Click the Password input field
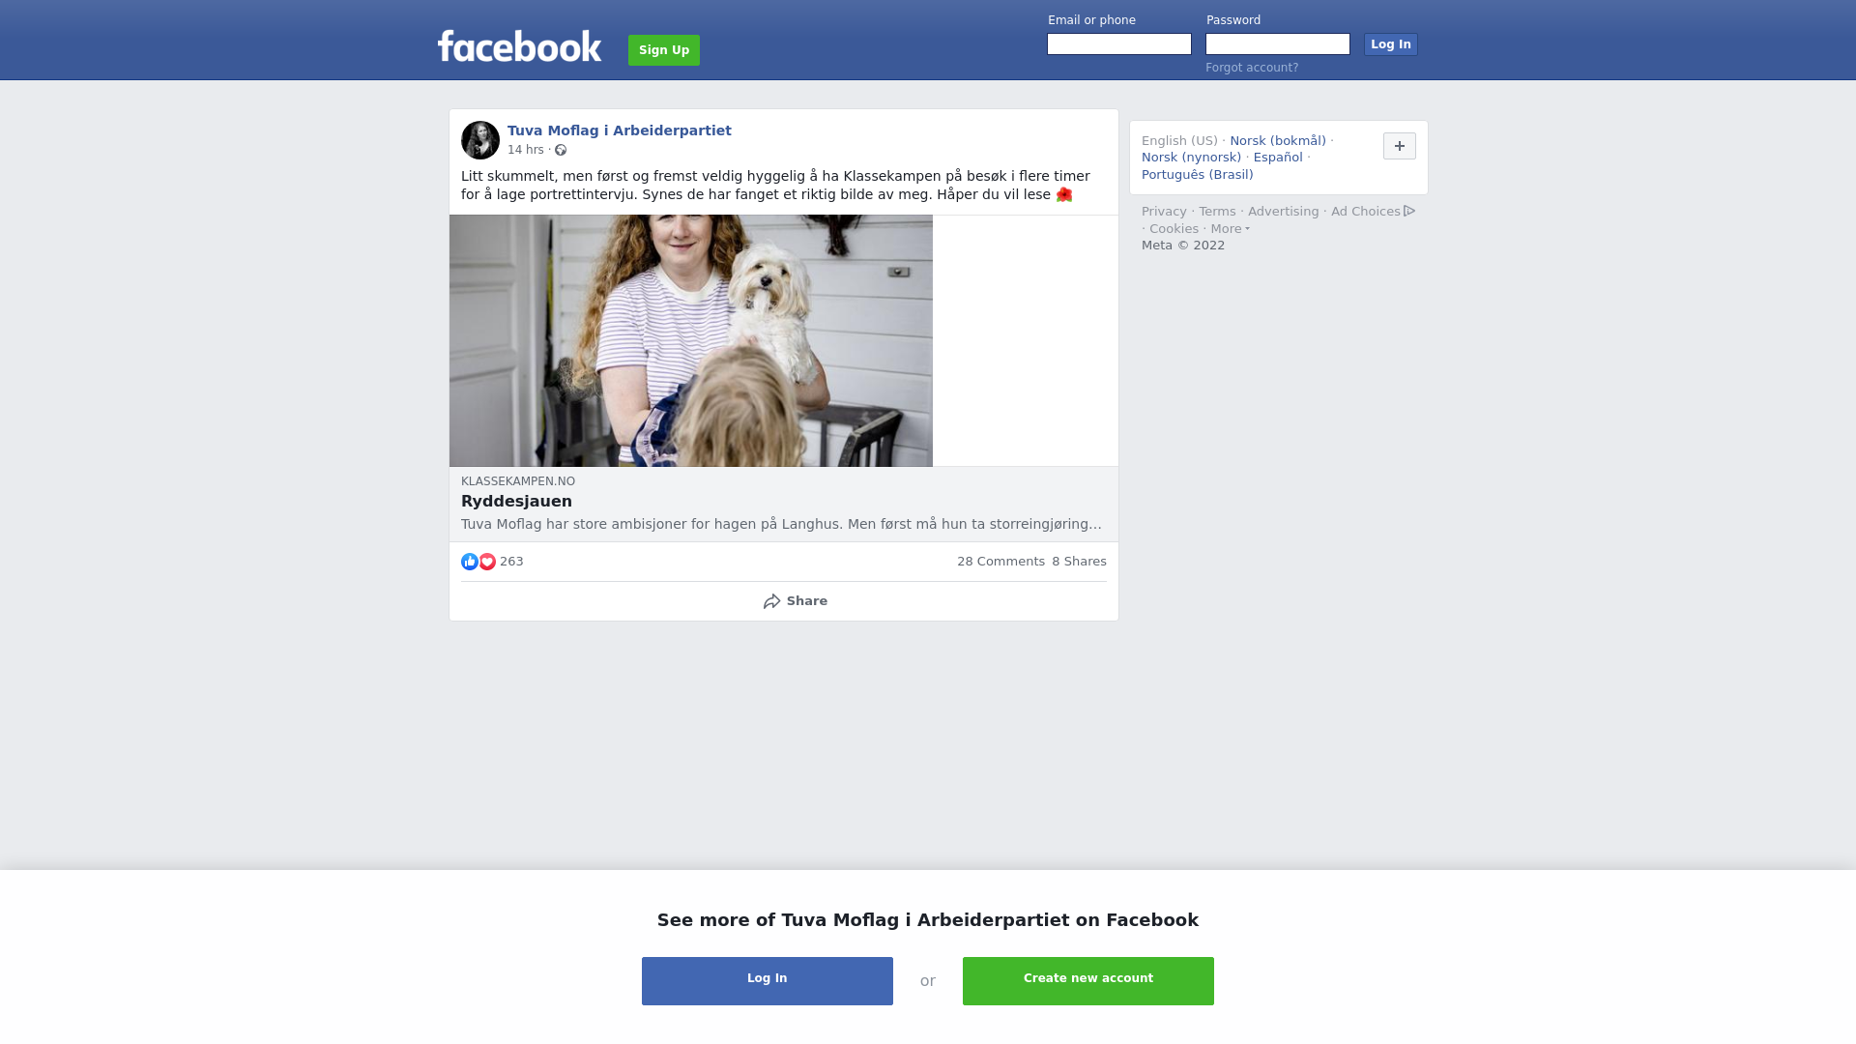 pos(1278,44)
